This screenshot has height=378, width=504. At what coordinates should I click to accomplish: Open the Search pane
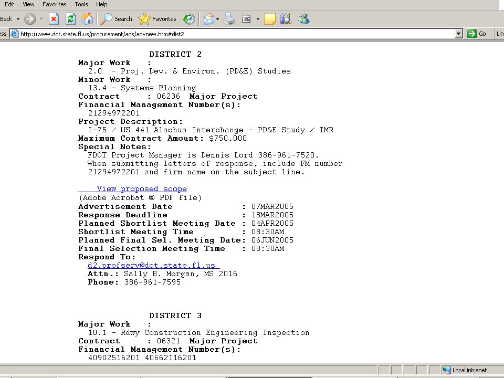click(x=117, y=19)
